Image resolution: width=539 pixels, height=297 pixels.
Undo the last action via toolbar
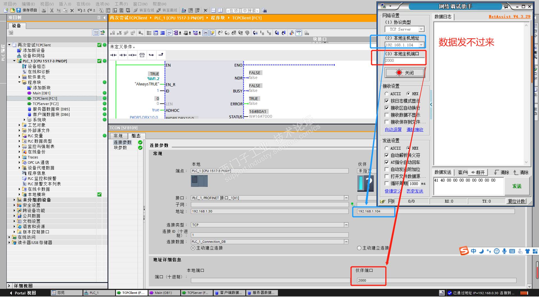point(80,10)
